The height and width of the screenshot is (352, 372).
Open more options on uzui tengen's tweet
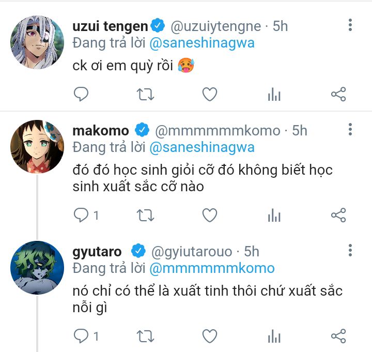click(x=350, y=25)
